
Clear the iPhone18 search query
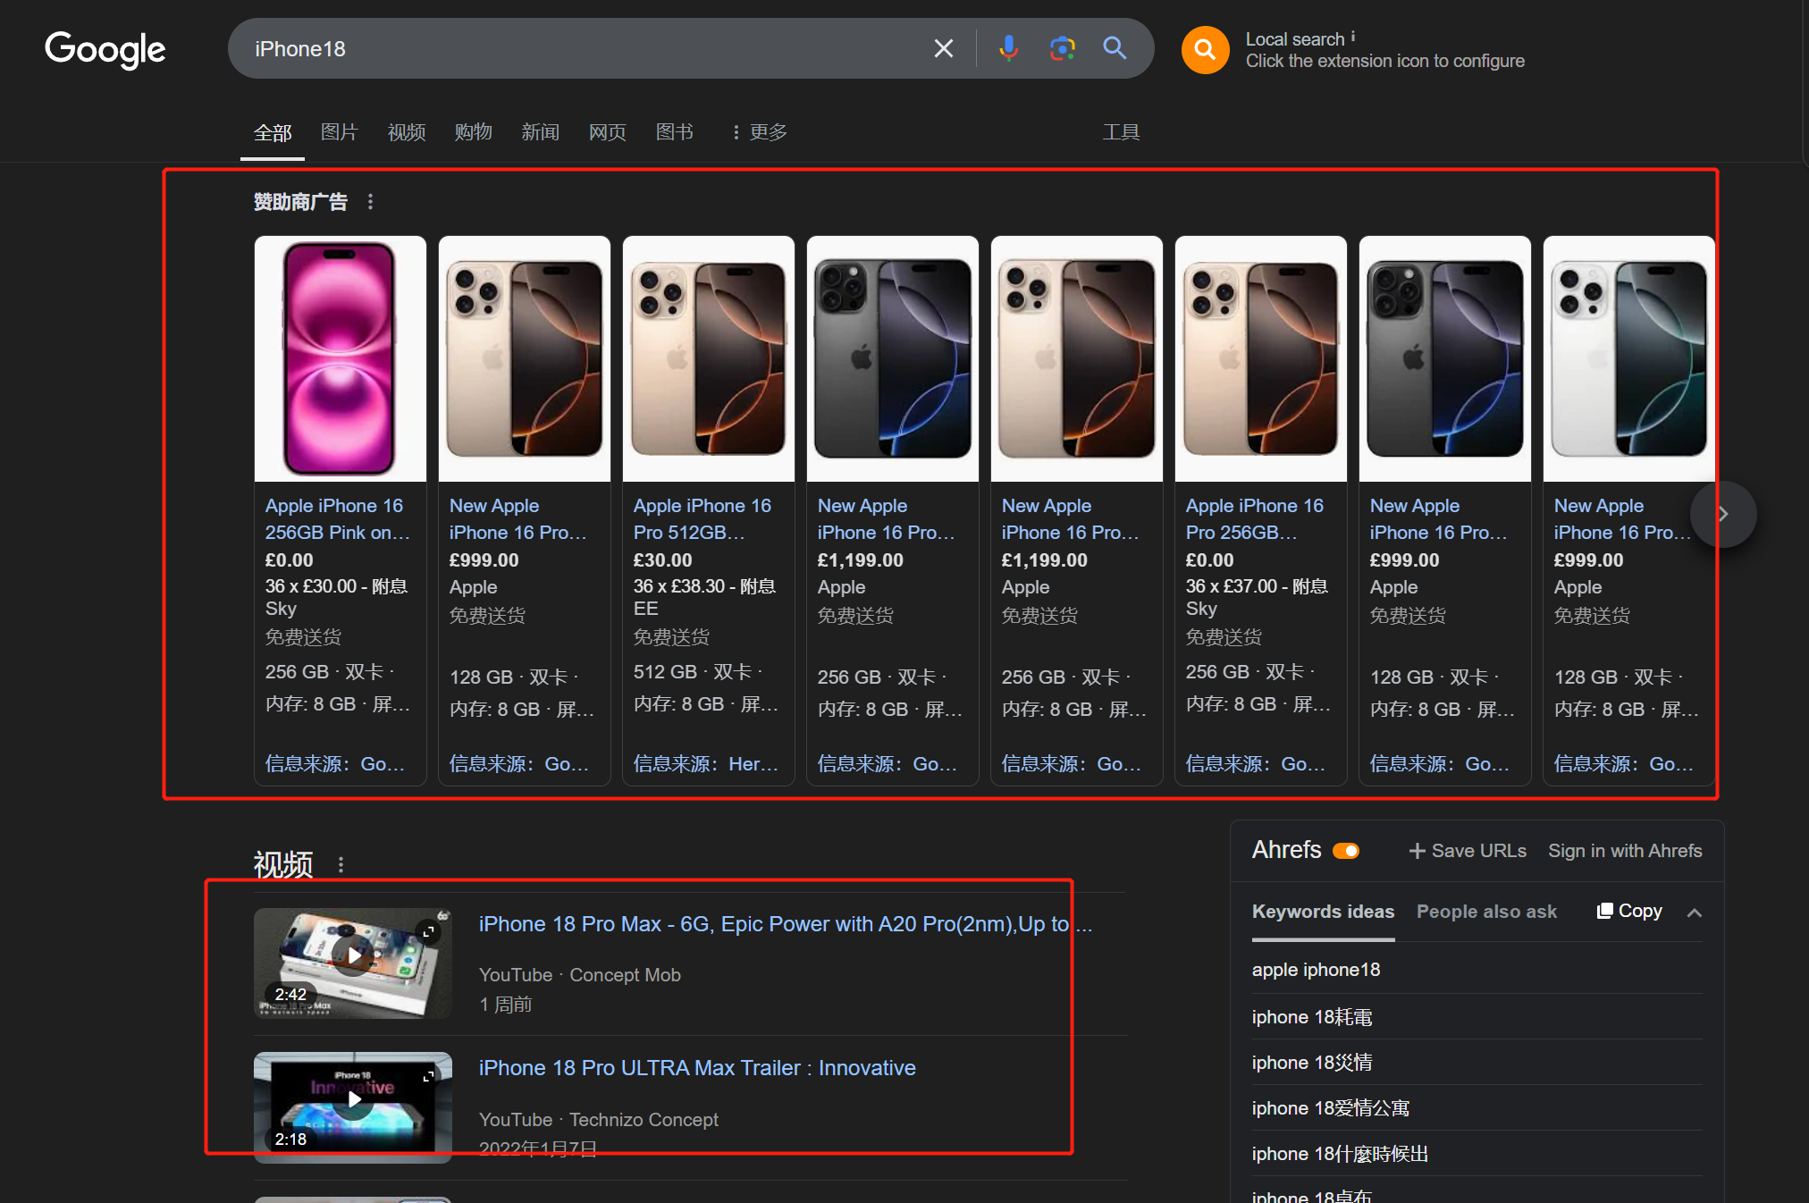(x=943, y=48)
